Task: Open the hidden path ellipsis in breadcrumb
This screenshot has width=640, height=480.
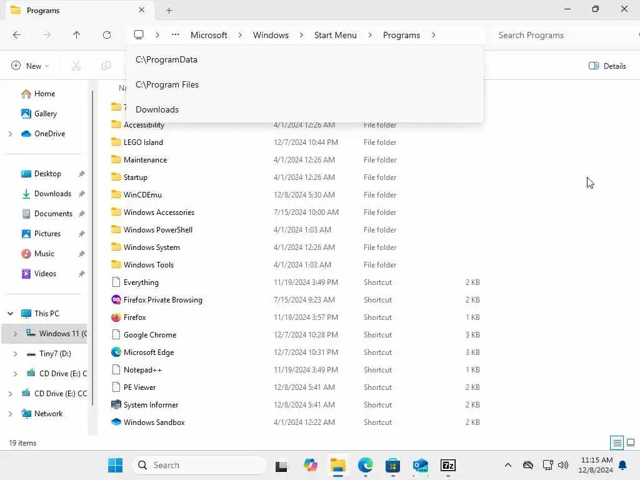Action: click(x=176, y=35)
